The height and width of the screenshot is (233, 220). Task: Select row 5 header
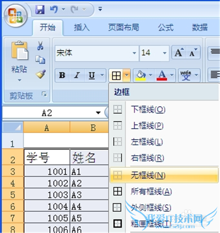13,194
